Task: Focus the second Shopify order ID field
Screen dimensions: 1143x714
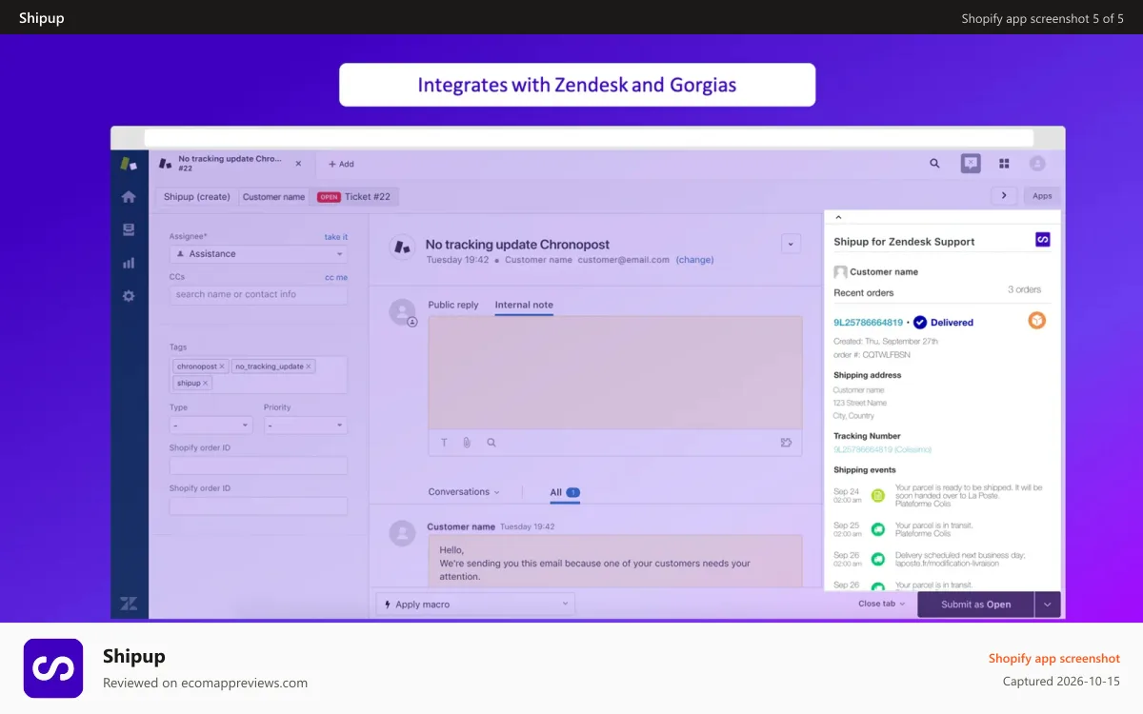Action: click(x=258, y=506)
